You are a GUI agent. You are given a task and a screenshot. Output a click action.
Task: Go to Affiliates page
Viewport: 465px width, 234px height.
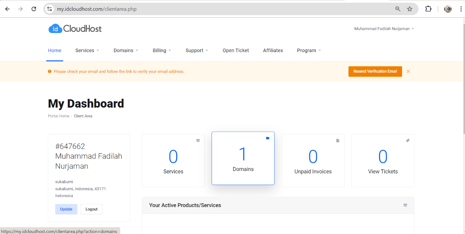pos(273,51)
